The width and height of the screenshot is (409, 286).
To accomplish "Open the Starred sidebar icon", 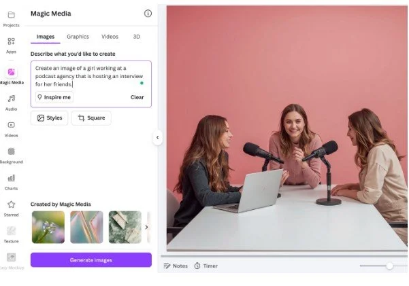I will [11, 204].
